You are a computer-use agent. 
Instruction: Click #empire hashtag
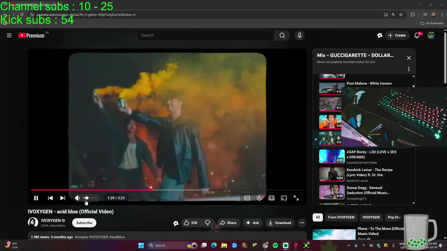[x=81, y=237]
